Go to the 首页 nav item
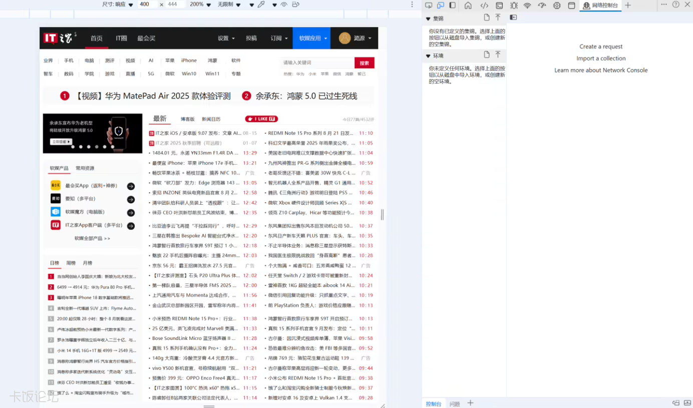 click(x=97, y=38)
